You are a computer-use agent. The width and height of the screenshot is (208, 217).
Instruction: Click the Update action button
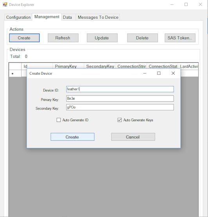tap(102, 38)
